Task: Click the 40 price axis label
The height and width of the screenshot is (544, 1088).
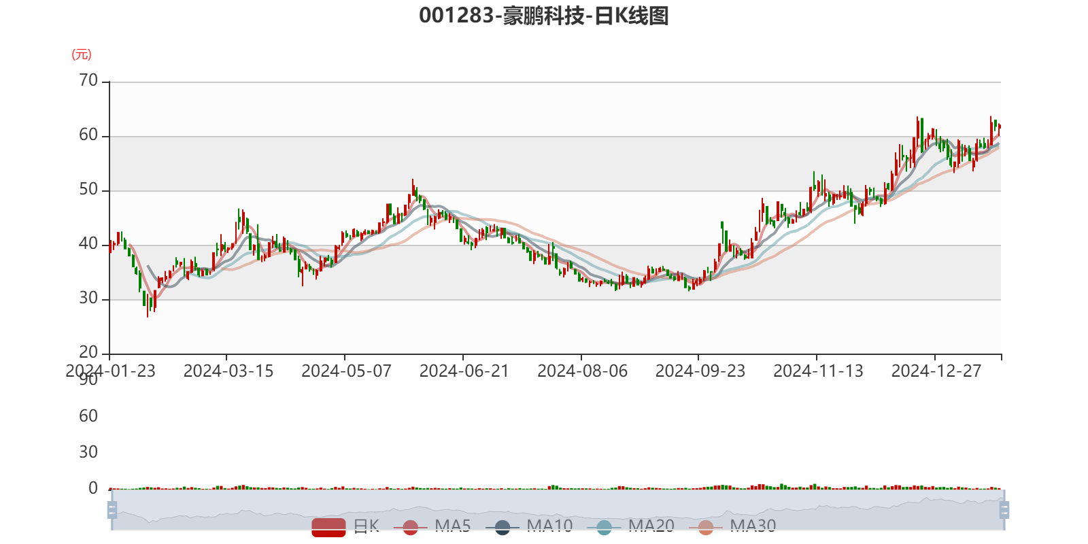Action: [x=88, y=244]
